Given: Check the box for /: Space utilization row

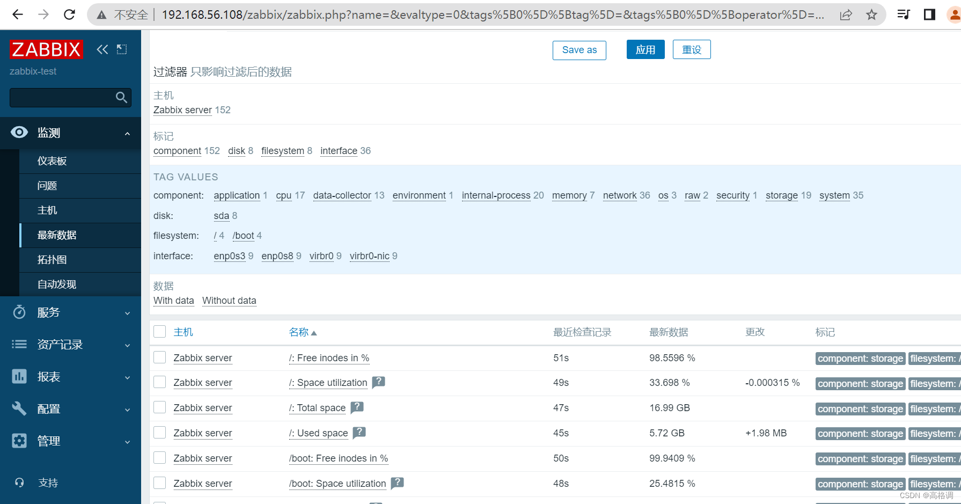Looking at the screenshot, I should point(160,382).
